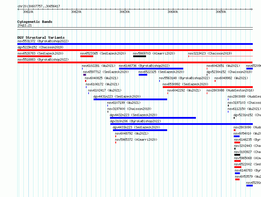Open nsv3219023 (Chaisson2019) variant label
The width and height of the screenshot is (261, 197).
[210, 53]
